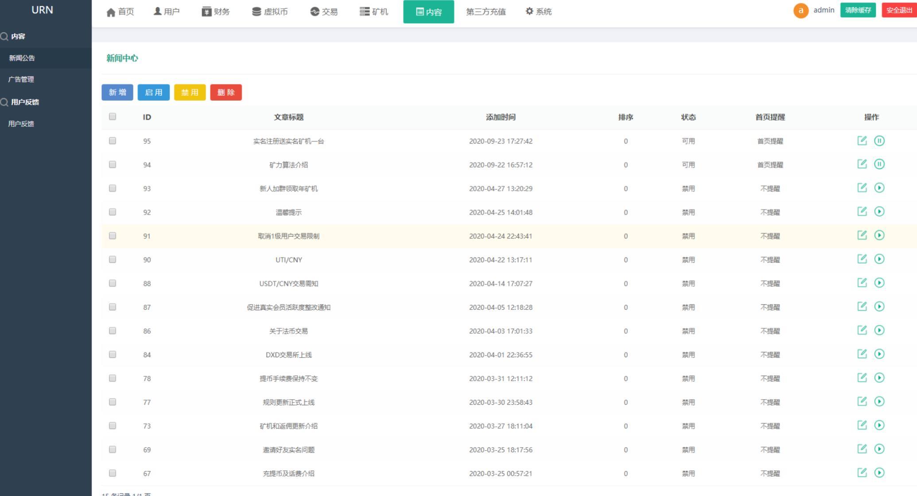Click title 实名注册送实名矿机一台
917x496 pixels.
pyautogui.click(x=289, y=141)
